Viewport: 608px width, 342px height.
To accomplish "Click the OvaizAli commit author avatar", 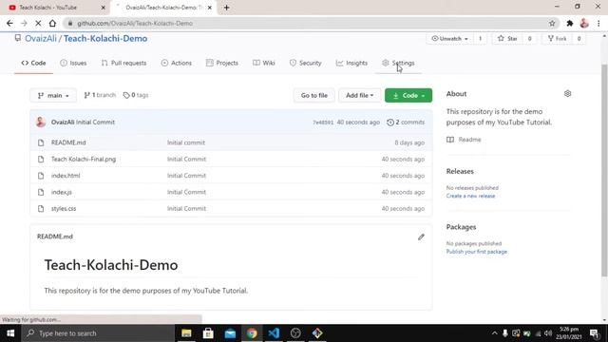I will 41,122.
